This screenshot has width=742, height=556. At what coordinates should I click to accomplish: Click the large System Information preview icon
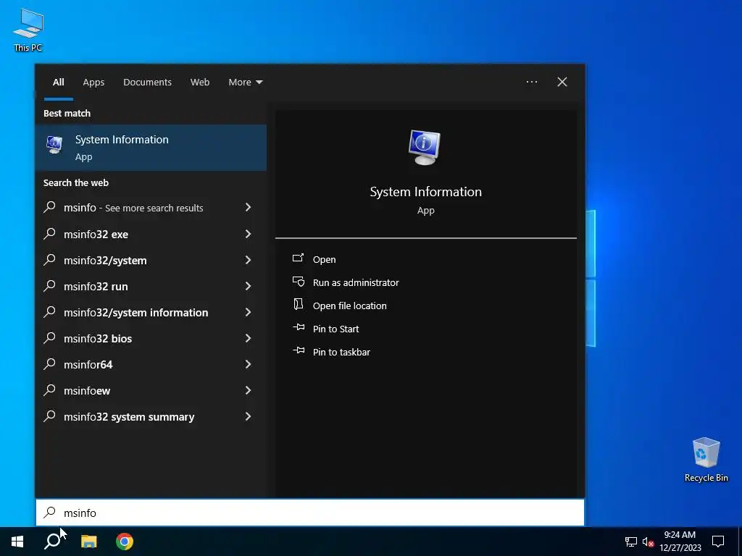[x=425, y=147]
